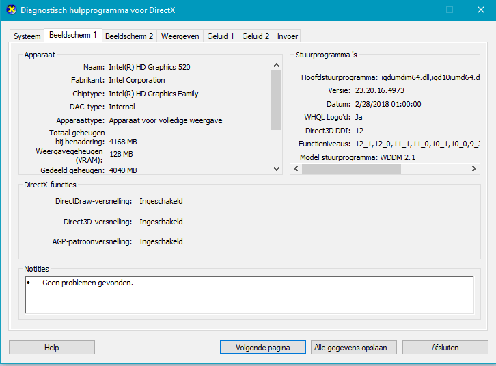Select the Beeldscherm 1 tab

(x=73, y=35)
